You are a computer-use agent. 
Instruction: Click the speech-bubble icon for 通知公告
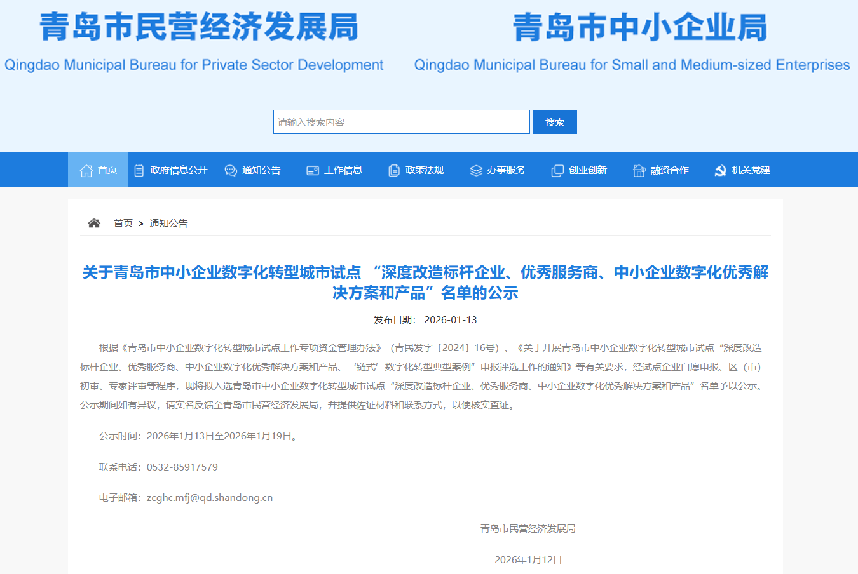coord(230,170)
